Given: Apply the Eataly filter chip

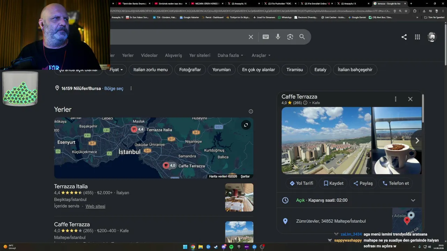Looking at the screenshot, I should point(320,70).
